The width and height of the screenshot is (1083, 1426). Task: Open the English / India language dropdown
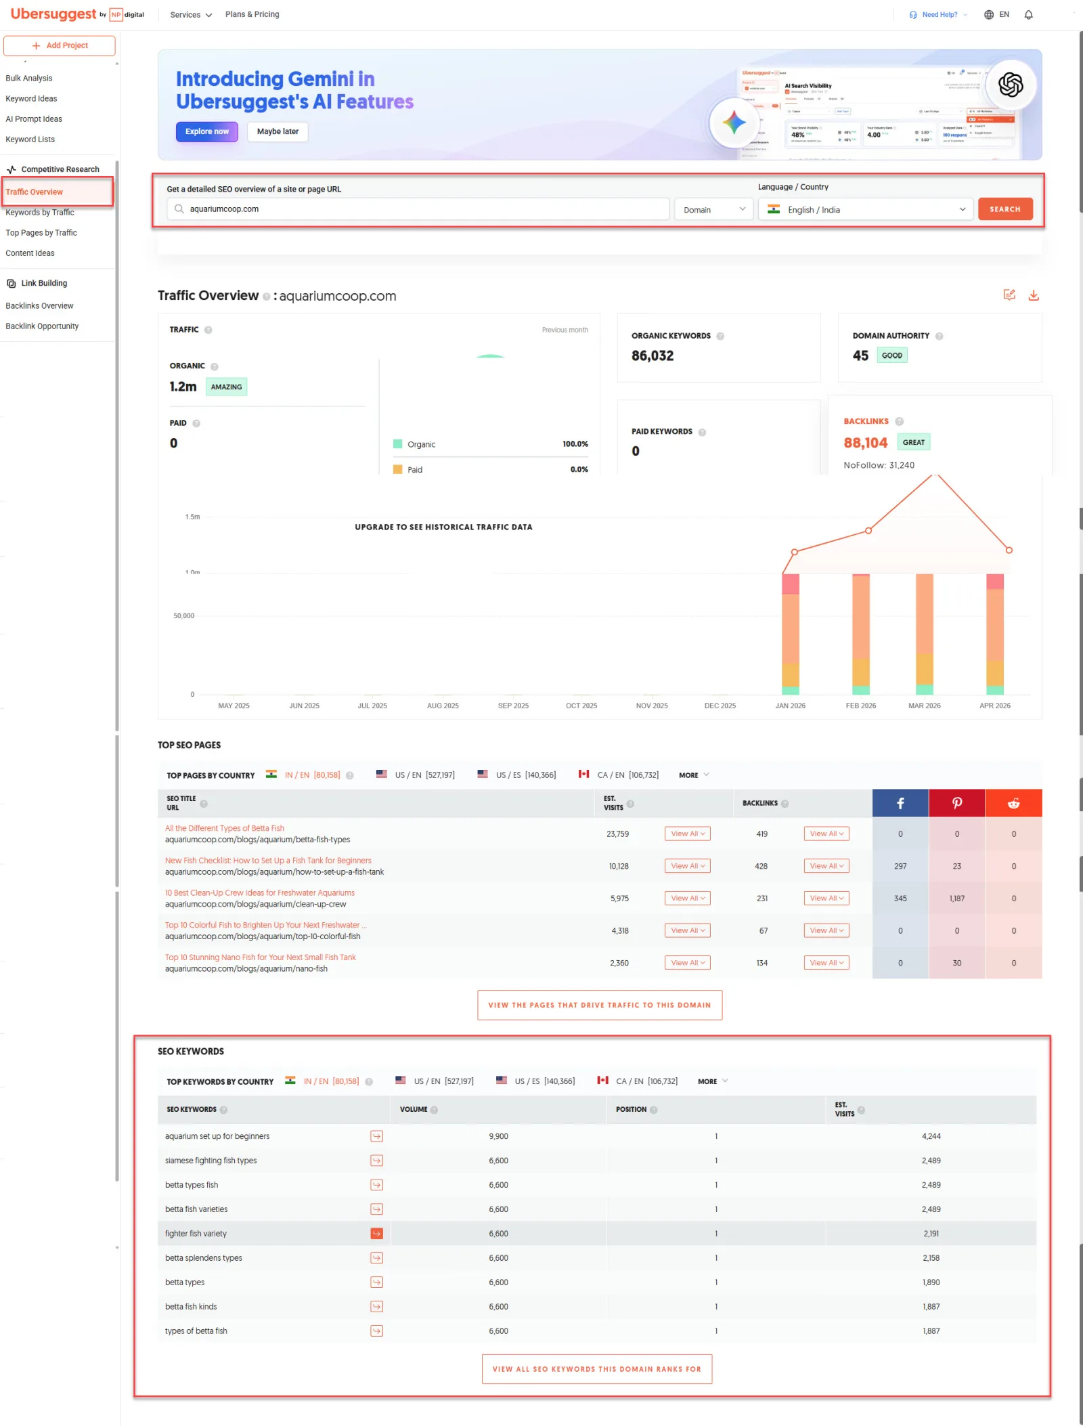click(x=866, y=209)
